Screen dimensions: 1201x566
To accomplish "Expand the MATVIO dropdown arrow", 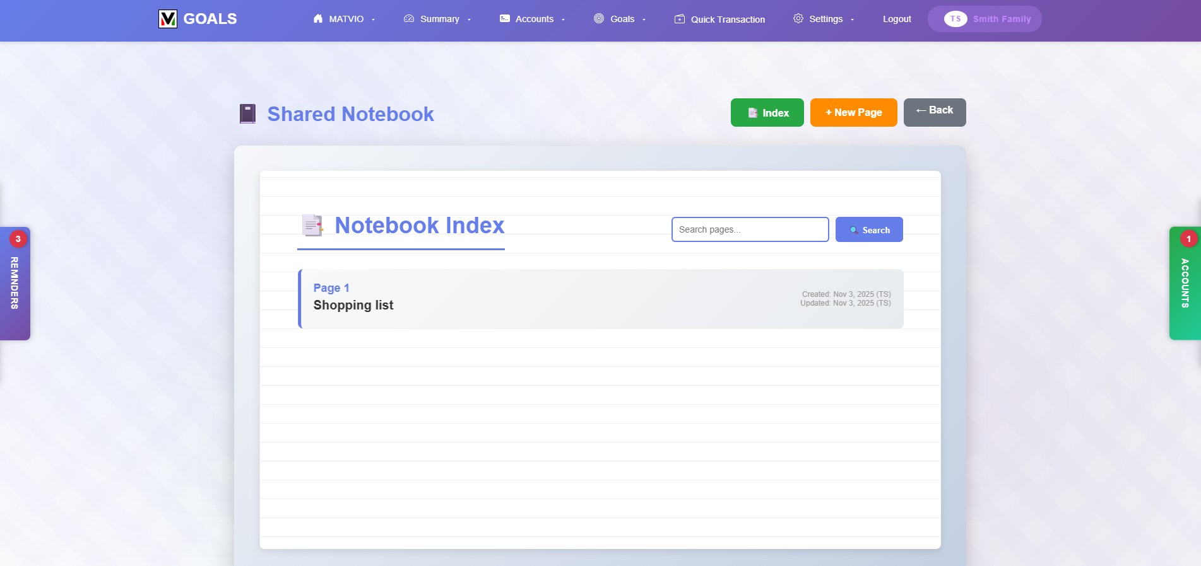I will (x=374, y=20).
